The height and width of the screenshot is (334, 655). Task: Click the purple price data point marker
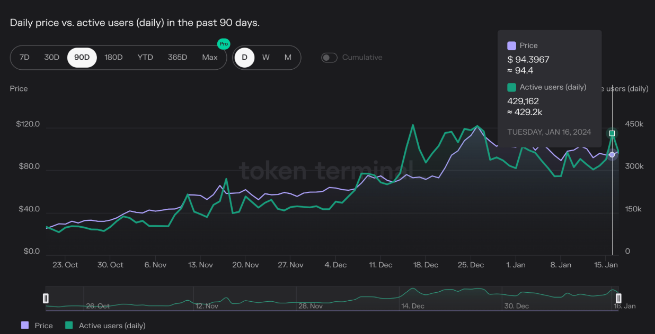pyautogui.click(x=612, y=155)
